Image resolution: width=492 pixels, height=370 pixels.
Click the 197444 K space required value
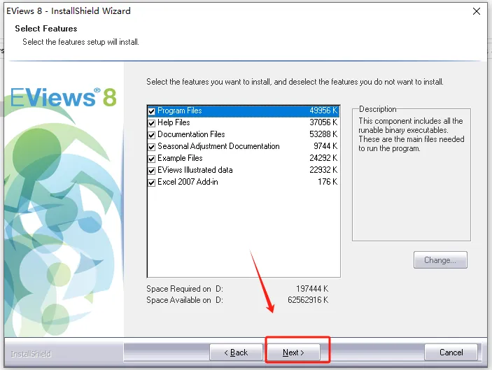tap(312, 289)
